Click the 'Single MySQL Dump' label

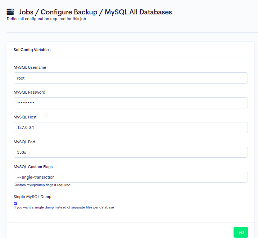pos(32,197)
